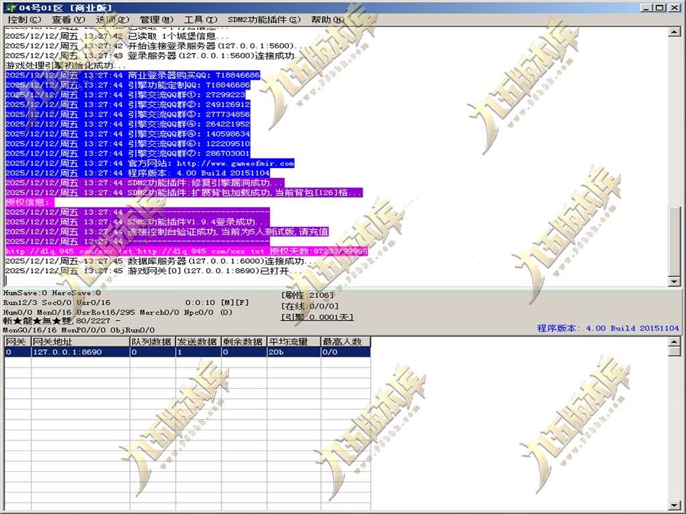Screen dimensions: 686x514
Task: Open the 管理(M) menu
Action: [157, 19]
